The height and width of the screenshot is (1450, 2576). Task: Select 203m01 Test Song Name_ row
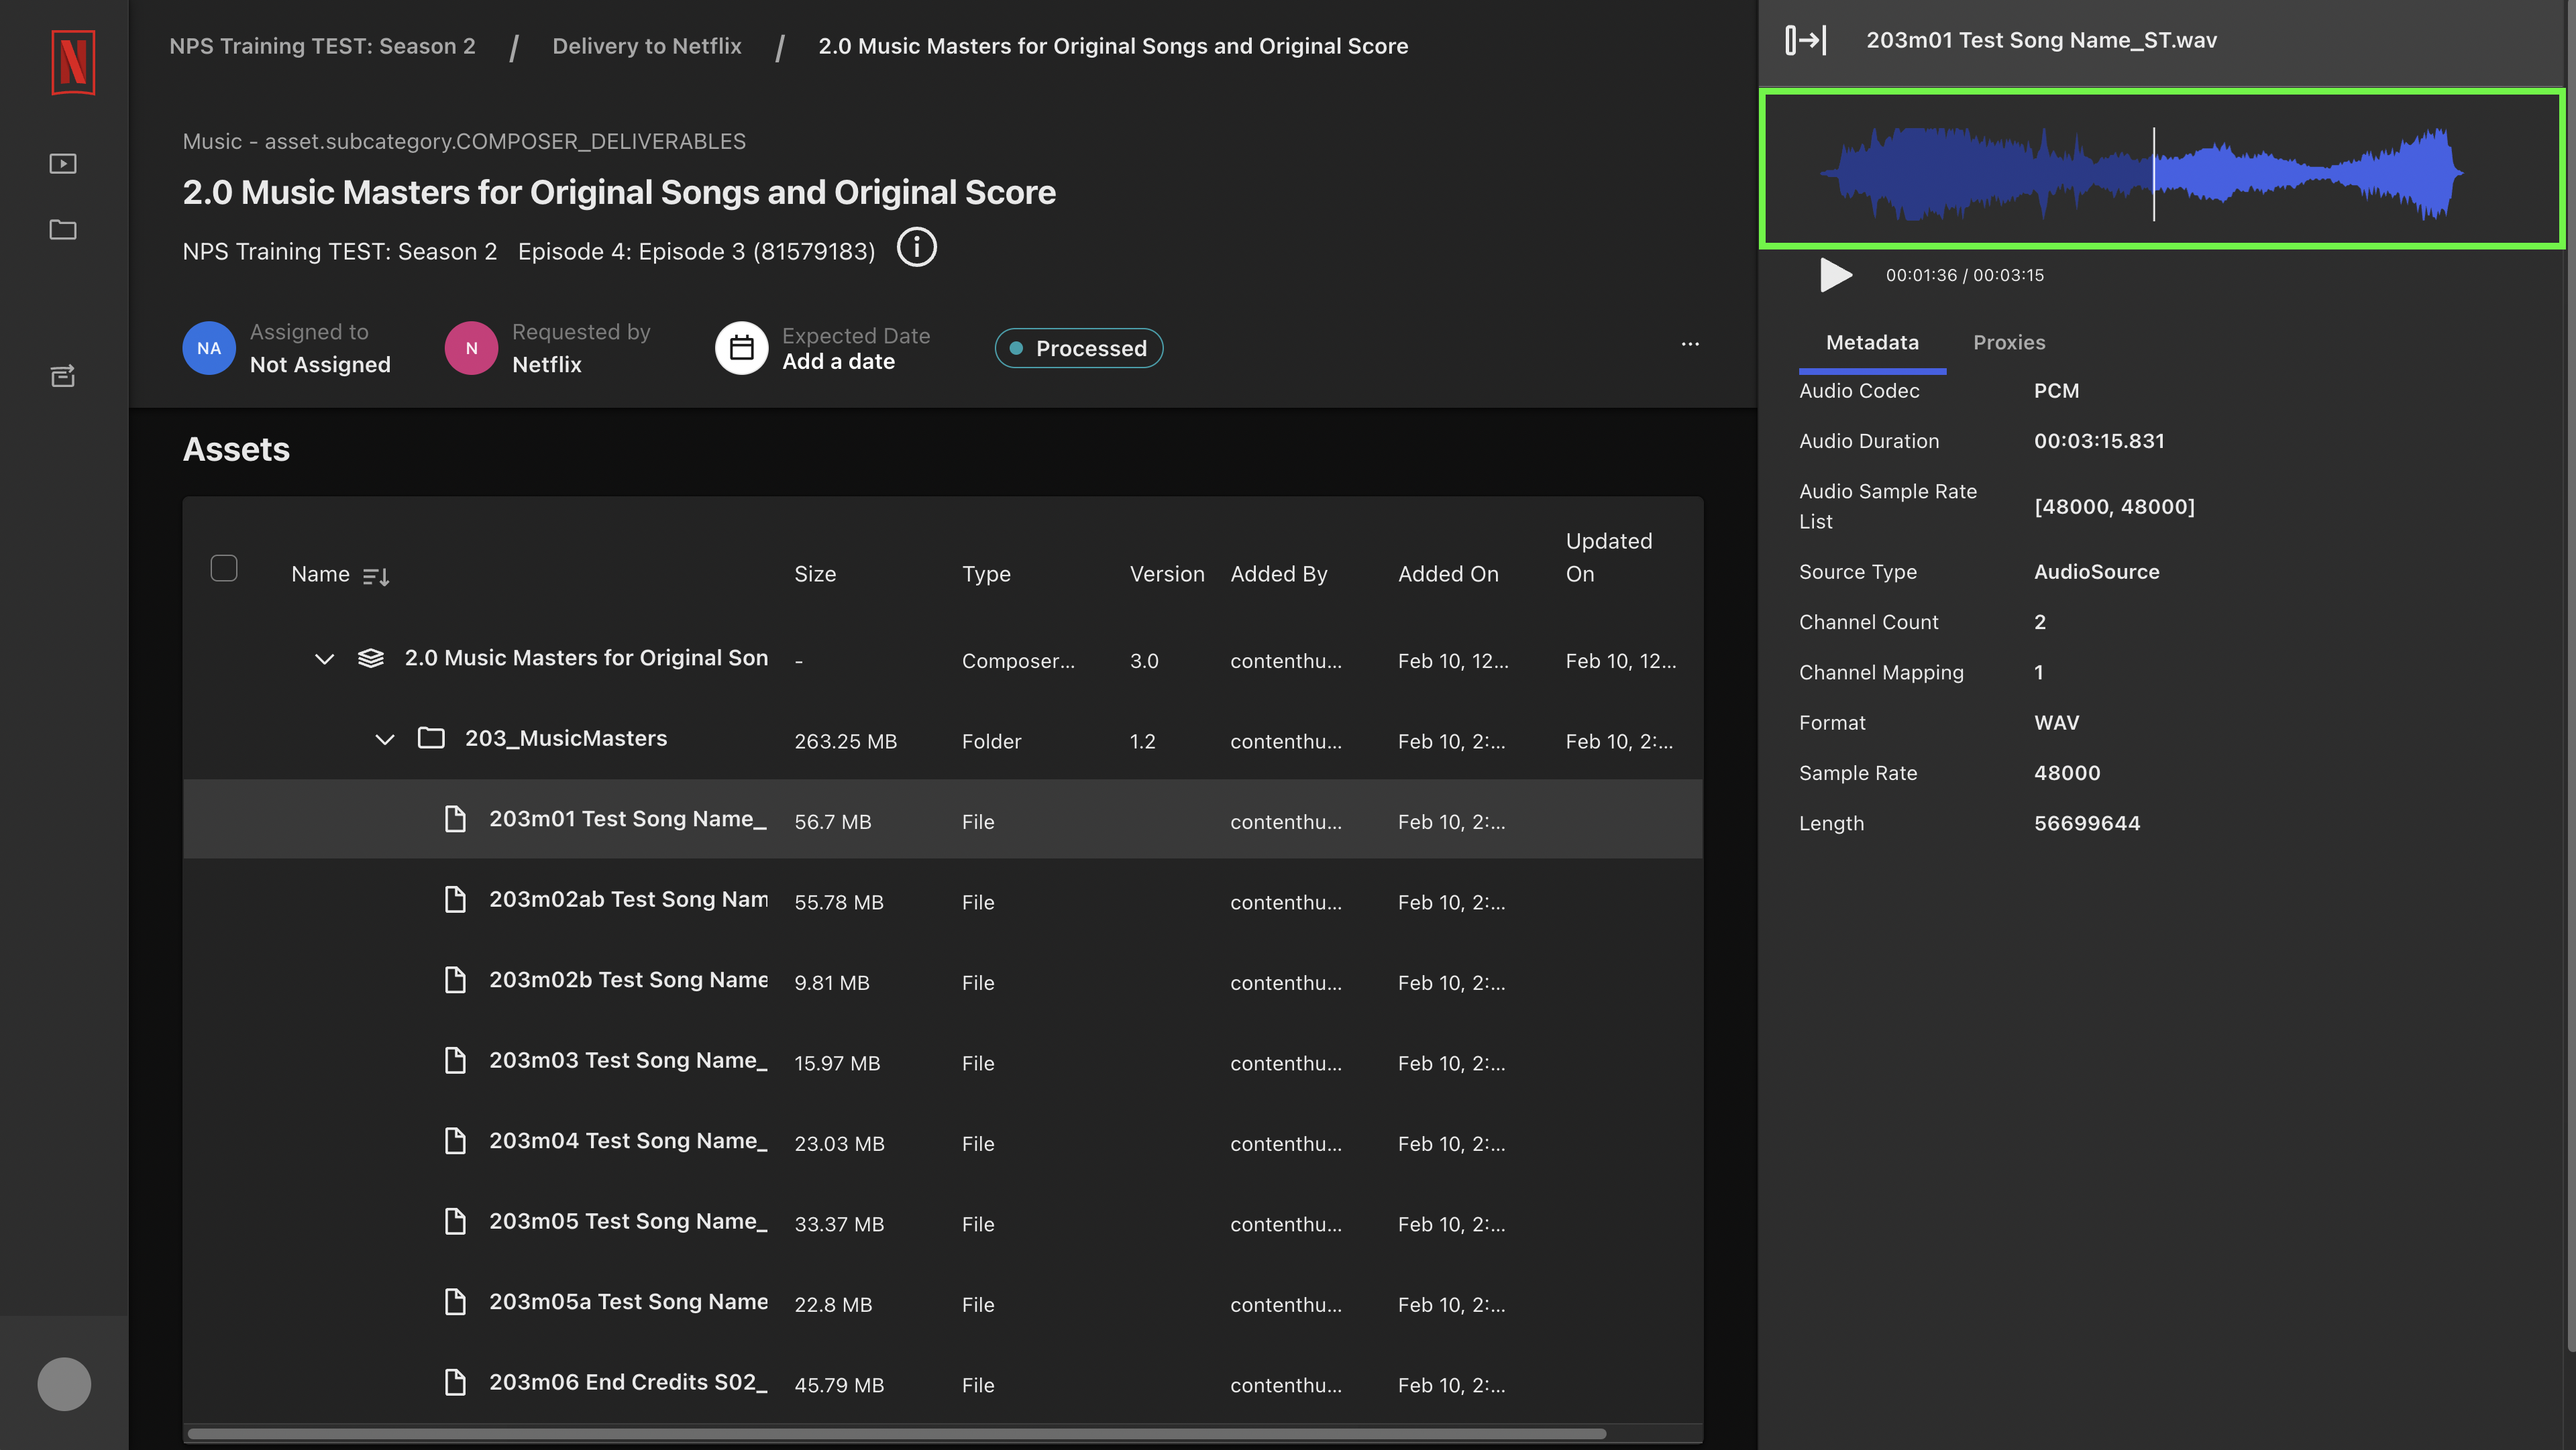[943, 819]
